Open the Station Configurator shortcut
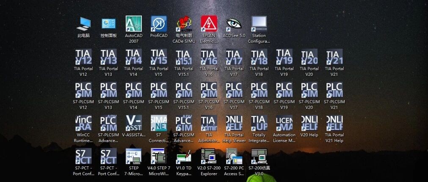Screen dimensions: 428x182 click(259, 25)
